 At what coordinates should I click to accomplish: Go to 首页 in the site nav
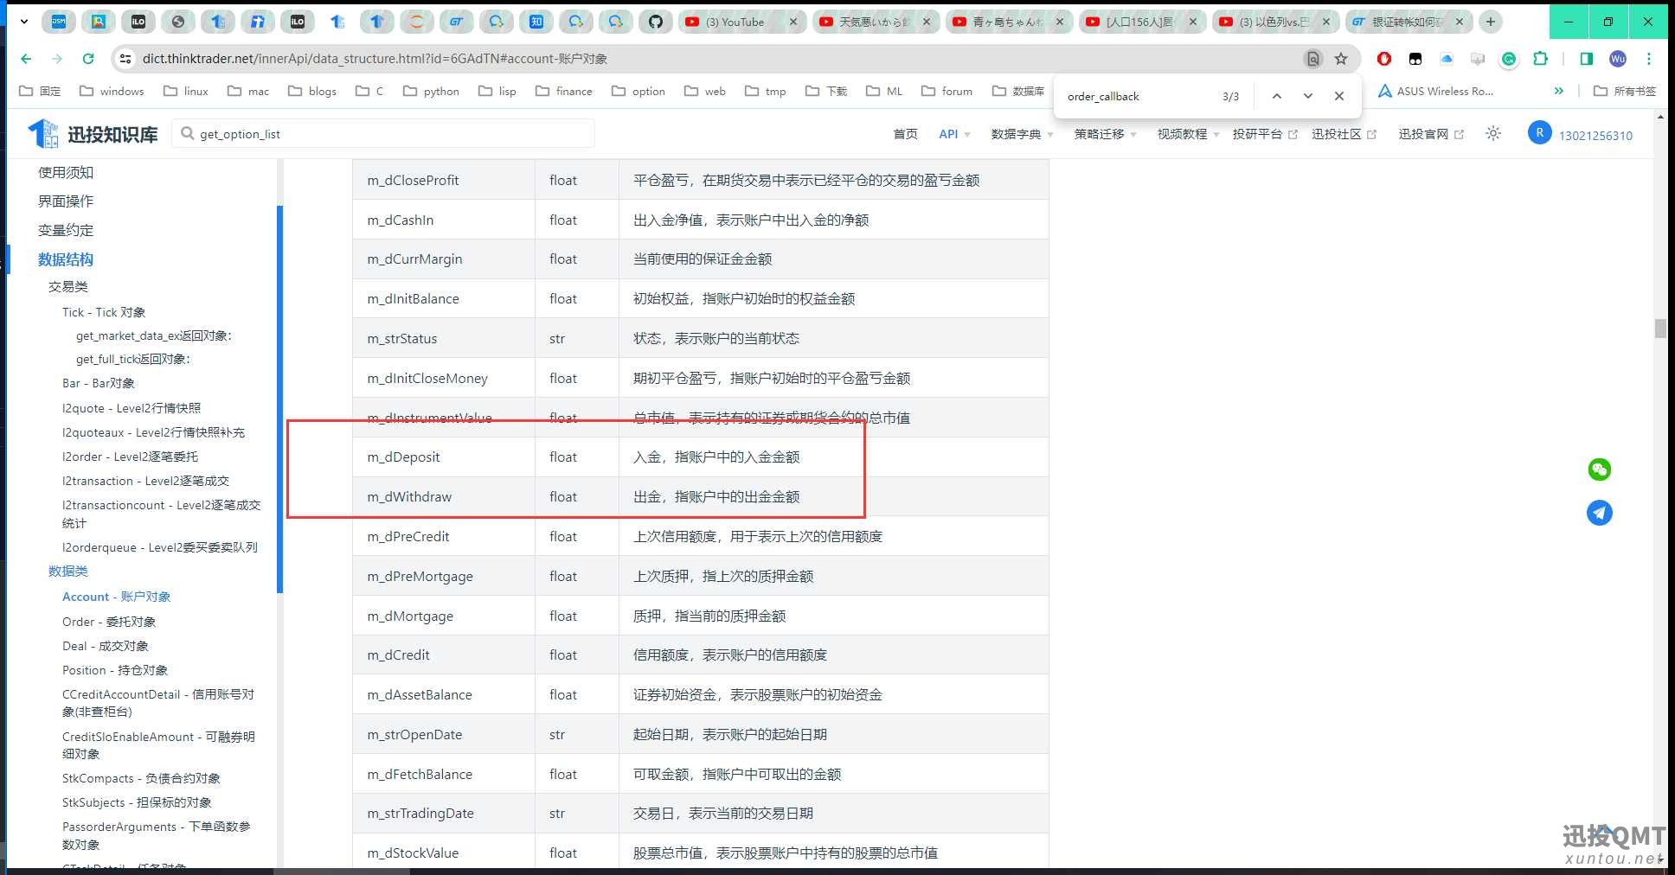coord(905,134)
